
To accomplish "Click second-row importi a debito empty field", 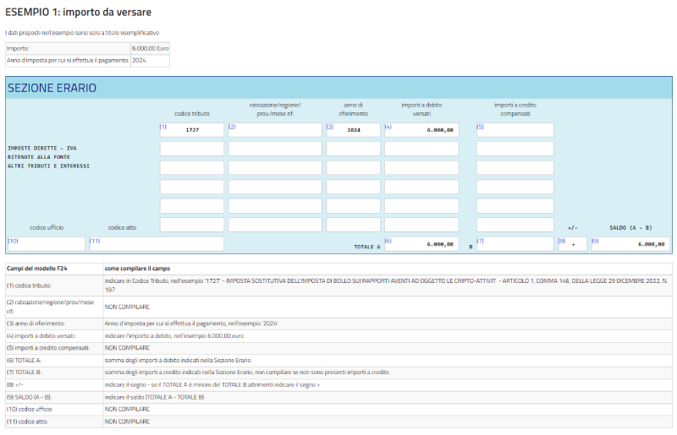I will point(421,149).
